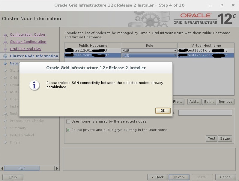Click right arrow of sidebar scrollbar
Screen dimensions: 239x181
point(57,168)
